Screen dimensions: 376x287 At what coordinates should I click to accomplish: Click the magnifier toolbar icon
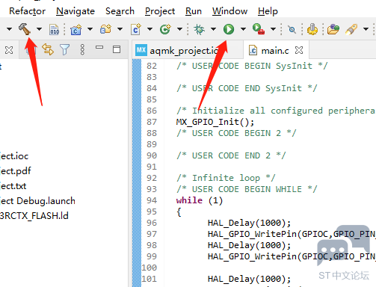pos(292,30)
